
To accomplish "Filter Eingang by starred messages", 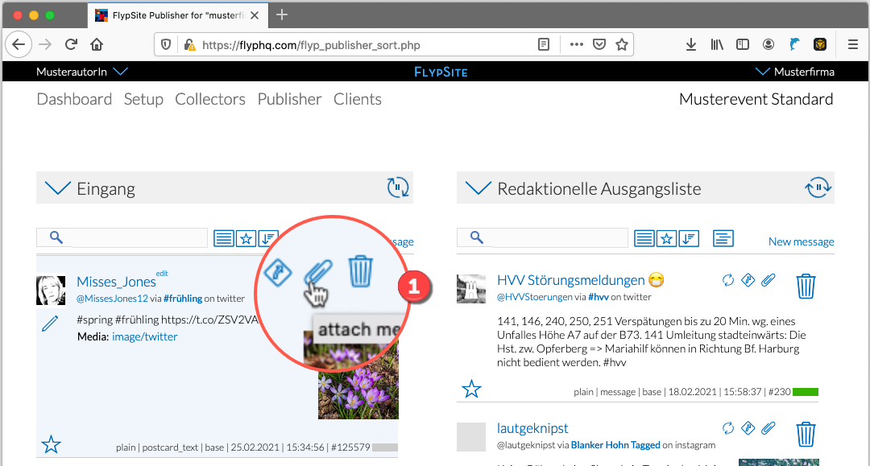I will click(246, 239).
